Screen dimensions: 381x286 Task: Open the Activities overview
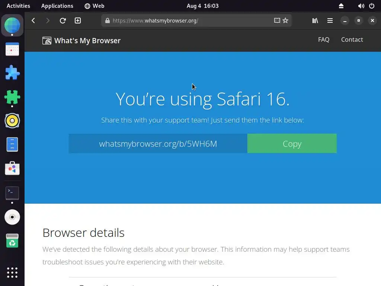point(18,6)
